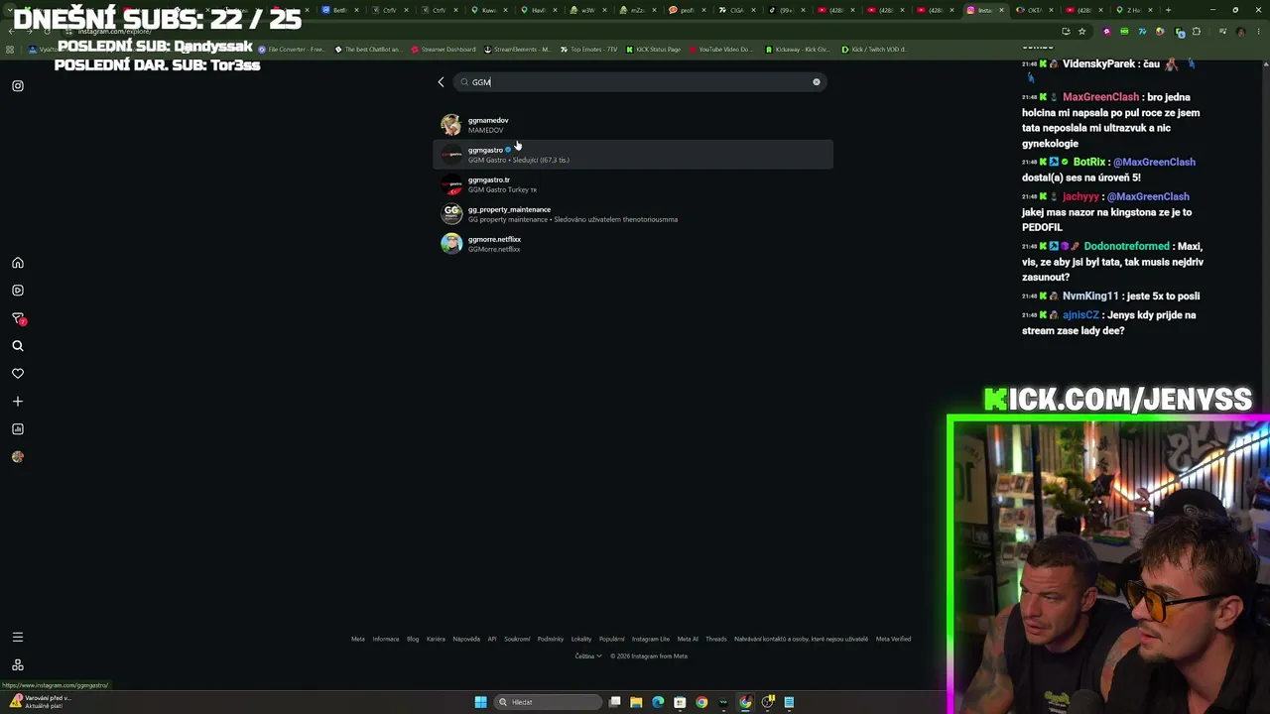Open the Meta footer link
The height and width of the screenshot is (714, 1270).
[x=358, y=639]
